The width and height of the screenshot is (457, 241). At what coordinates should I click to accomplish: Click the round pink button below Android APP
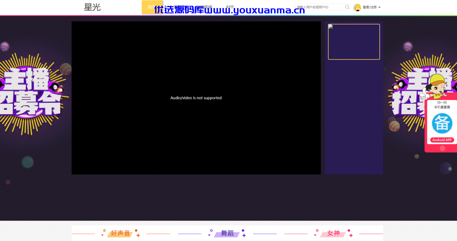coord(442,148)
